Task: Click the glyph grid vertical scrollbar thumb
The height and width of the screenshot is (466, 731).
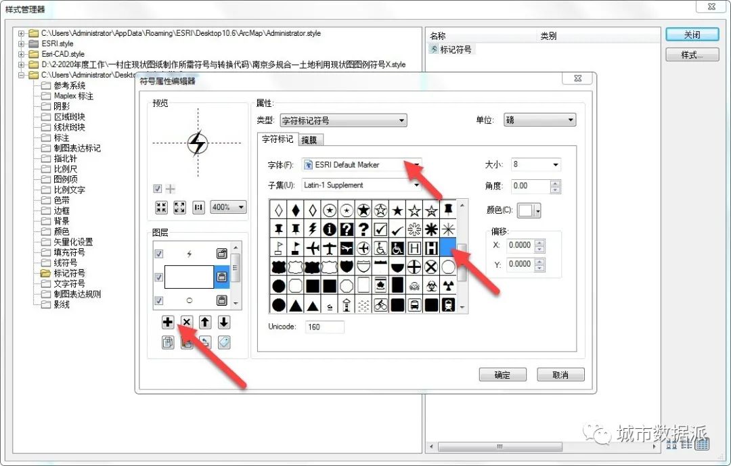Action: click(x=462, y=262)
